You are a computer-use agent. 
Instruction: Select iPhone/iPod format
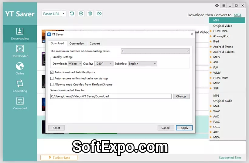click(227, 36)
